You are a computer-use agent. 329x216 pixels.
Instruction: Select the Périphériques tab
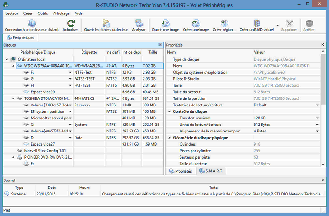point(21,38)
